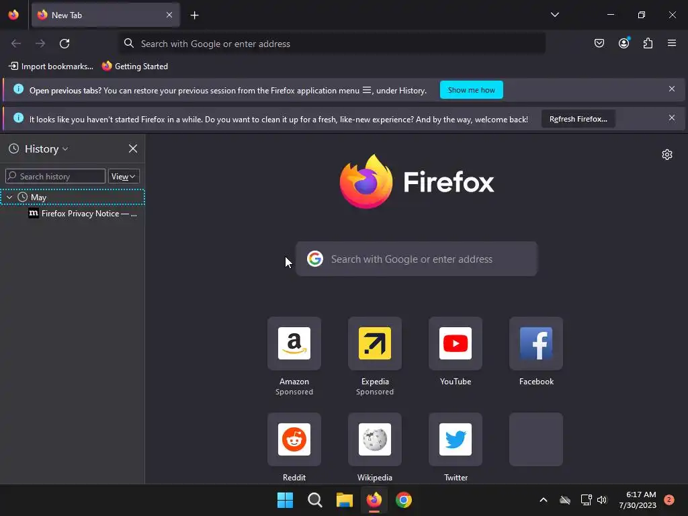Dismiss the Open previous tabs notification

pyautogui.click(x=671, y=89)
